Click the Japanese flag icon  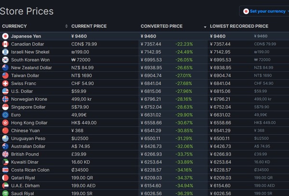(x=5, y=36)
